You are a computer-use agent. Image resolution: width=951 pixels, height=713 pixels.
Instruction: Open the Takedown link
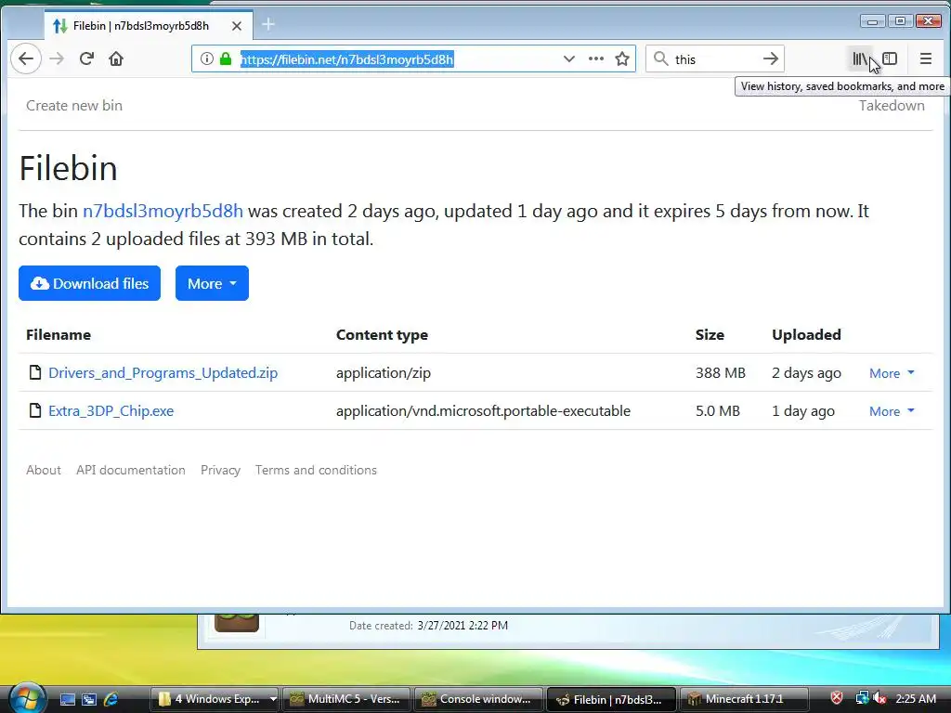(x=892, y=106)
